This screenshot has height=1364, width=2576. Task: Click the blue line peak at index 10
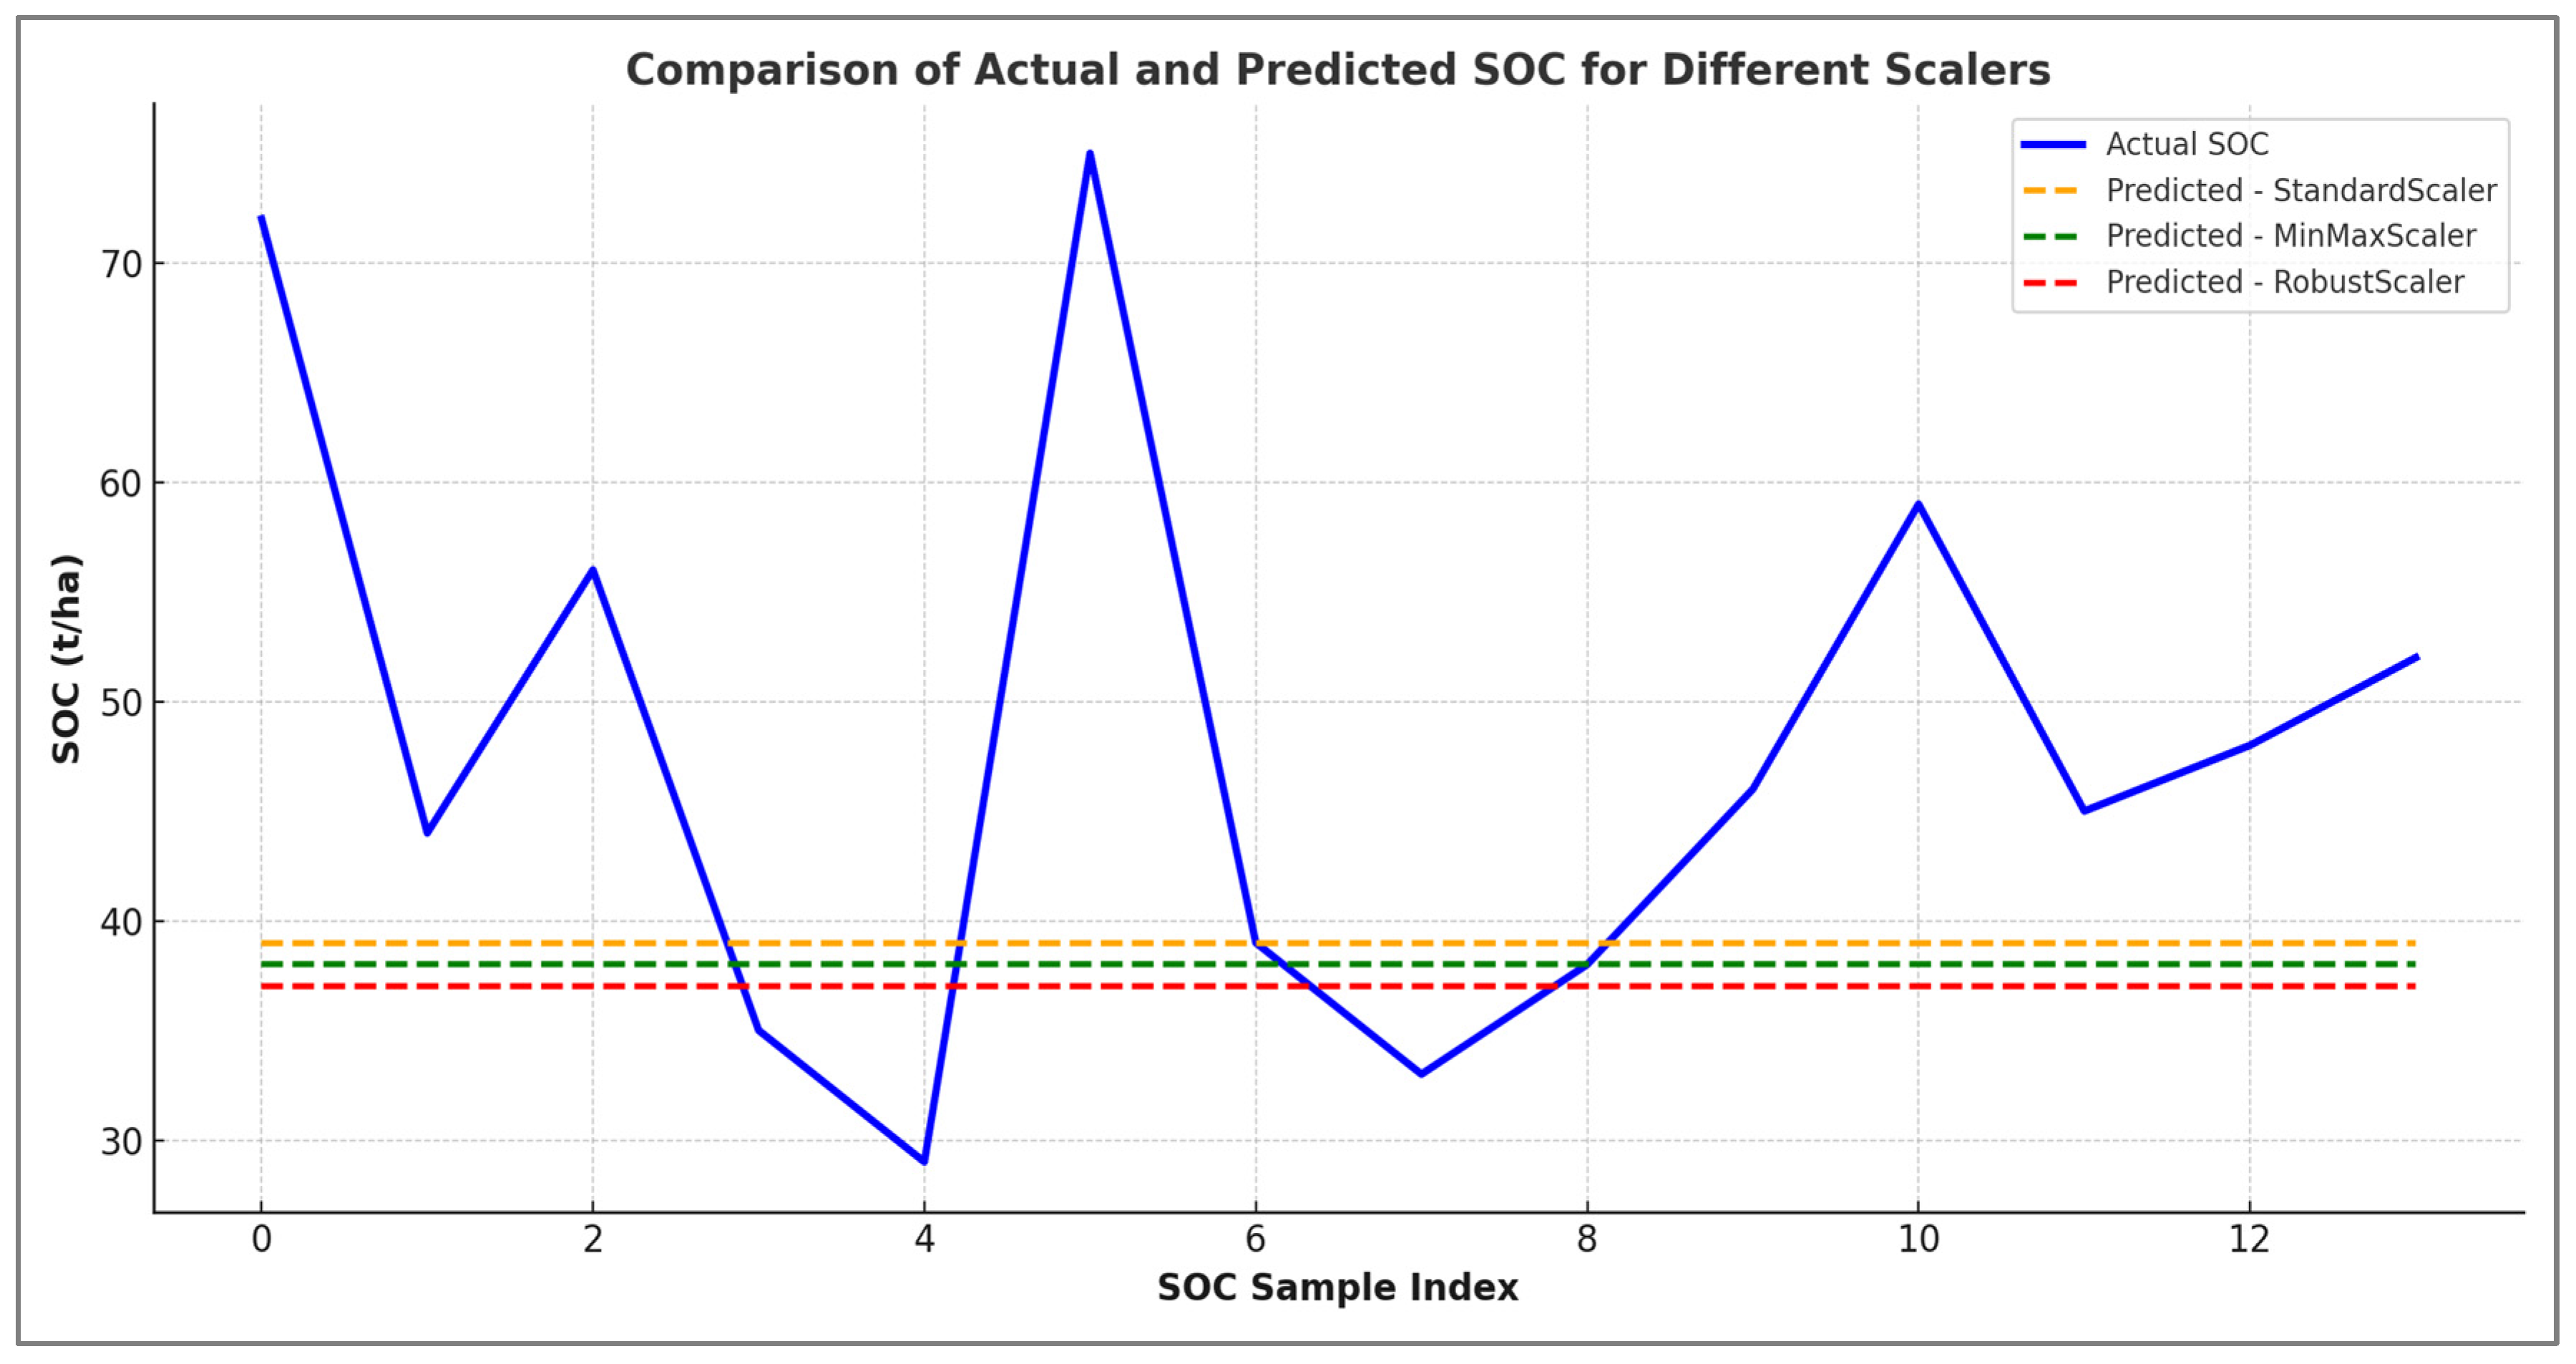pos(1918,504)
